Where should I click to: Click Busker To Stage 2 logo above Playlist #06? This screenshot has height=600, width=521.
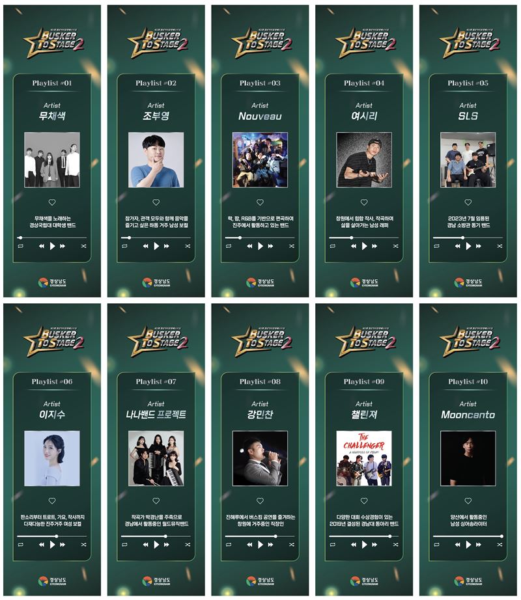(x=53, y=340)
